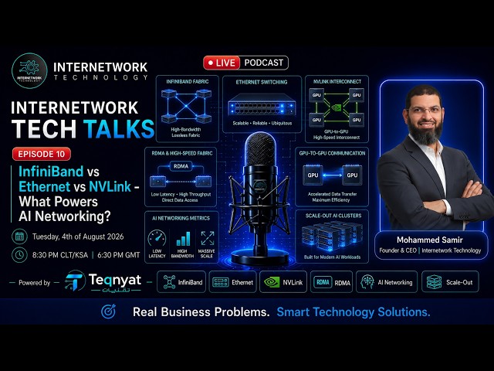This screenshot has width=494, height=371.
Task: Click "Built for Modern AI Workloads" caption
Action: [x=332, y=257]
